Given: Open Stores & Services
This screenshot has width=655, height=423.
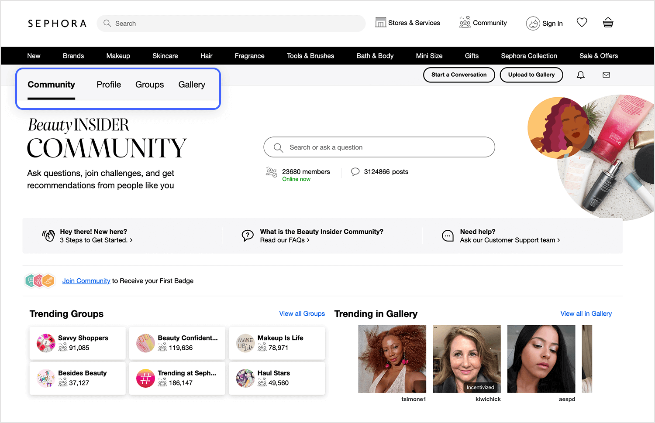Looking at the screenshot, I should click(x=407, y=23).
